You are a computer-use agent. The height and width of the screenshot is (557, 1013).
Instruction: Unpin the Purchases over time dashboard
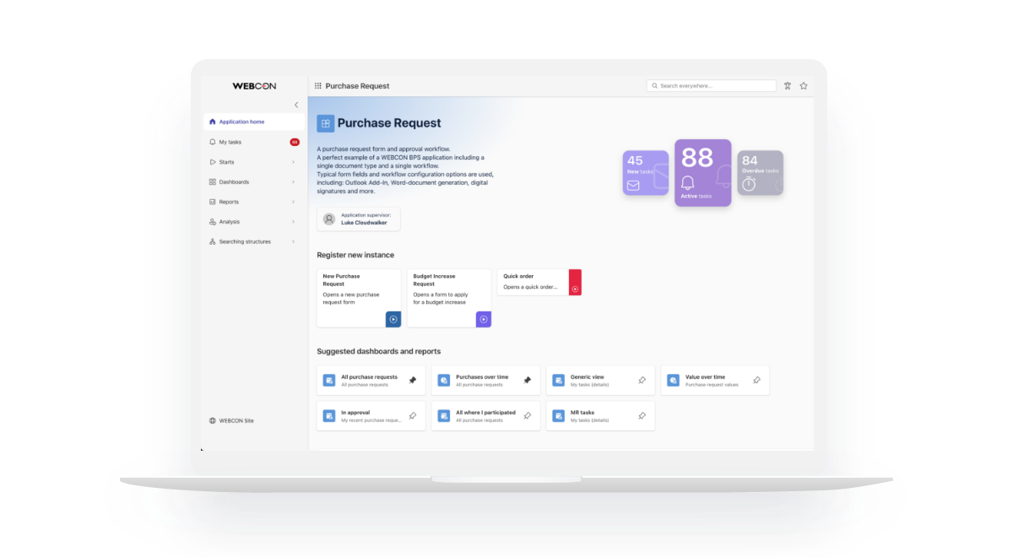pyautogui.click(x=527, y=381)
